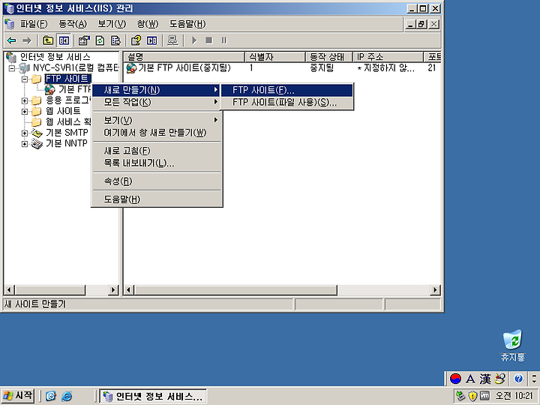Select the 인터넷 정보 서비스 root node
Viewport: 540px width, 405px height.
[55, 57]
